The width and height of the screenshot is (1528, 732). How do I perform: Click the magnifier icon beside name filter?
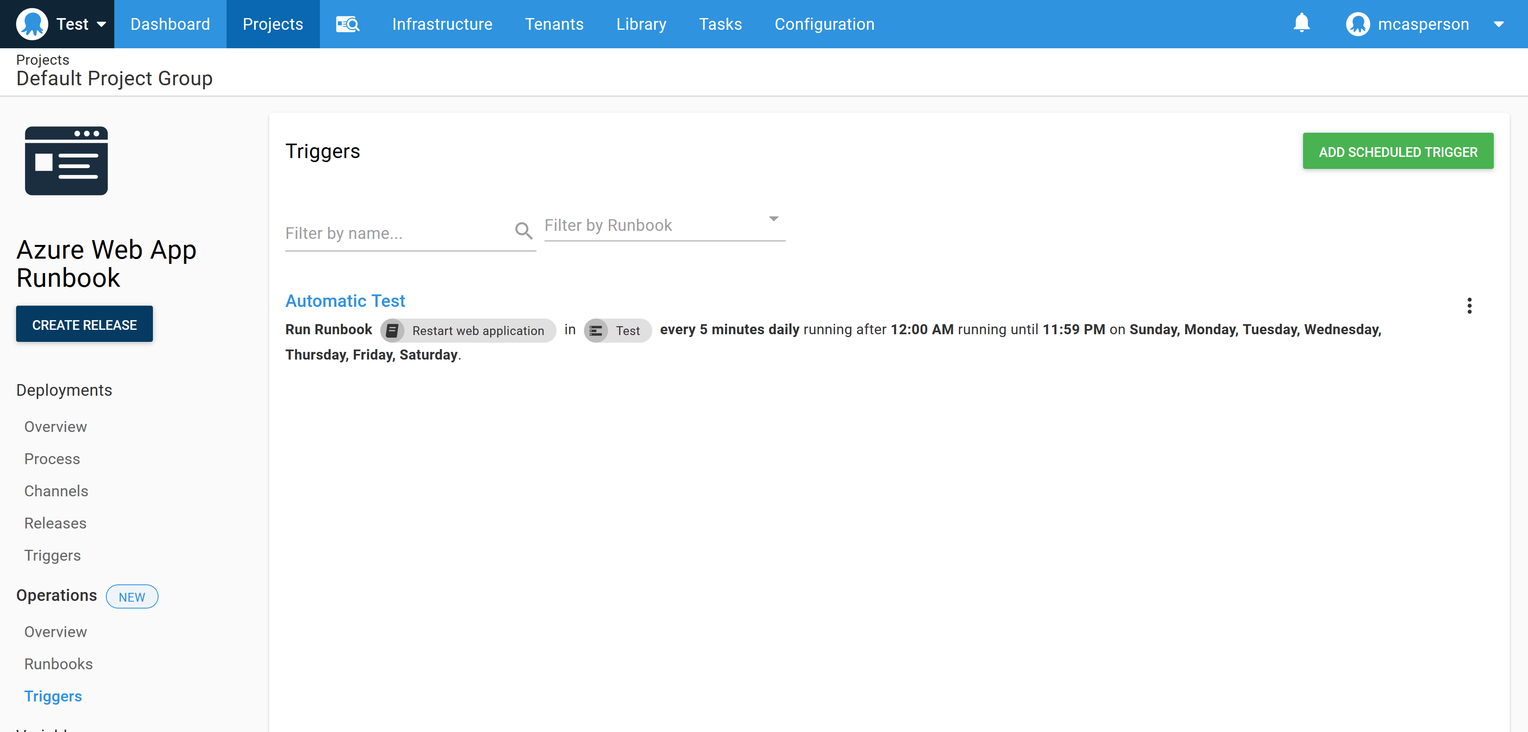click(x=523, y=230)
